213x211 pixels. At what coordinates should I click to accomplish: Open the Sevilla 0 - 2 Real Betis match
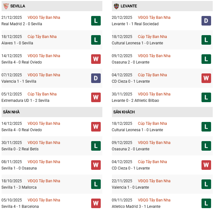(21, 149)
